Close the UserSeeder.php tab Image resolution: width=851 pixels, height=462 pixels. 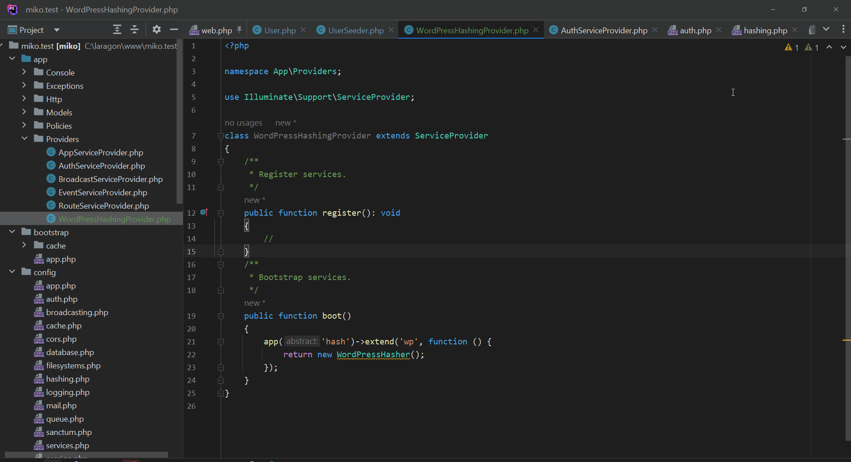coord(391,30)
